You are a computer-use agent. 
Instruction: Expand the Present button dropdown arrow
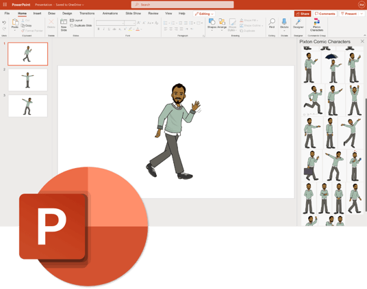[x=362, y=14]
